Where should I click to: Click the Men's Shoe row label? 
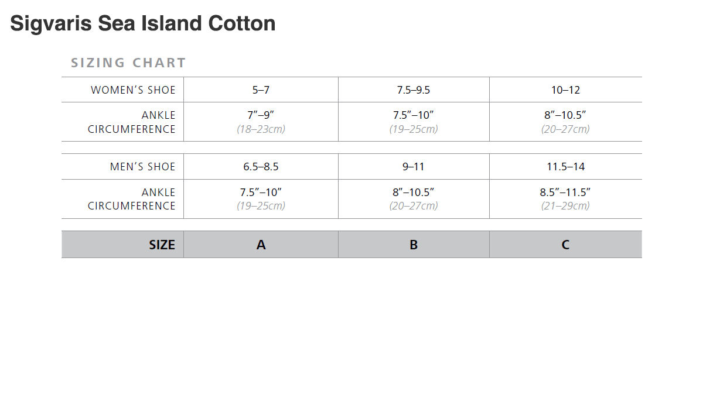[x=142, y=167]
